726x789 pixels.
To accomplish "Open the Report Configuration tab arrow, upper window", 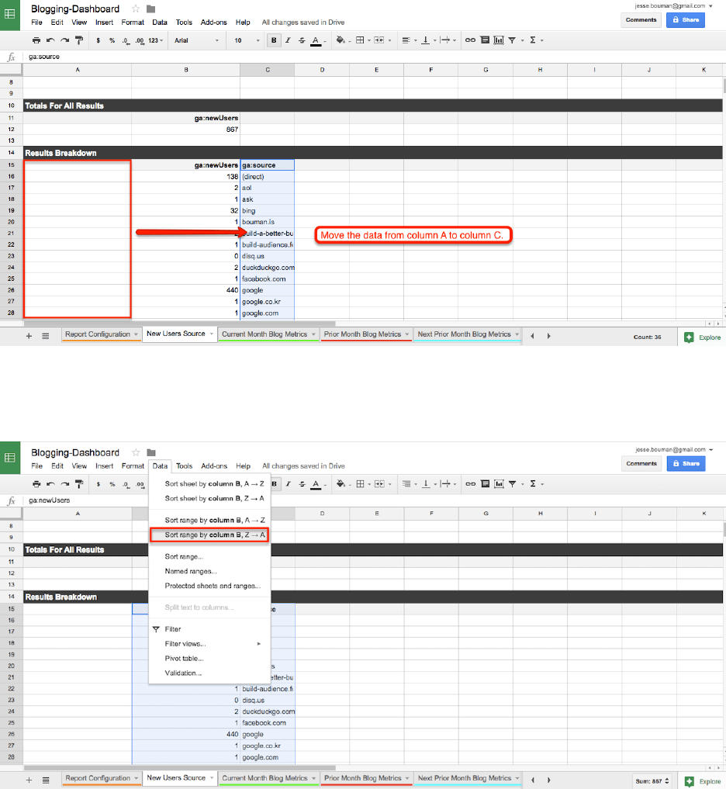I will (x=136, y=334).
